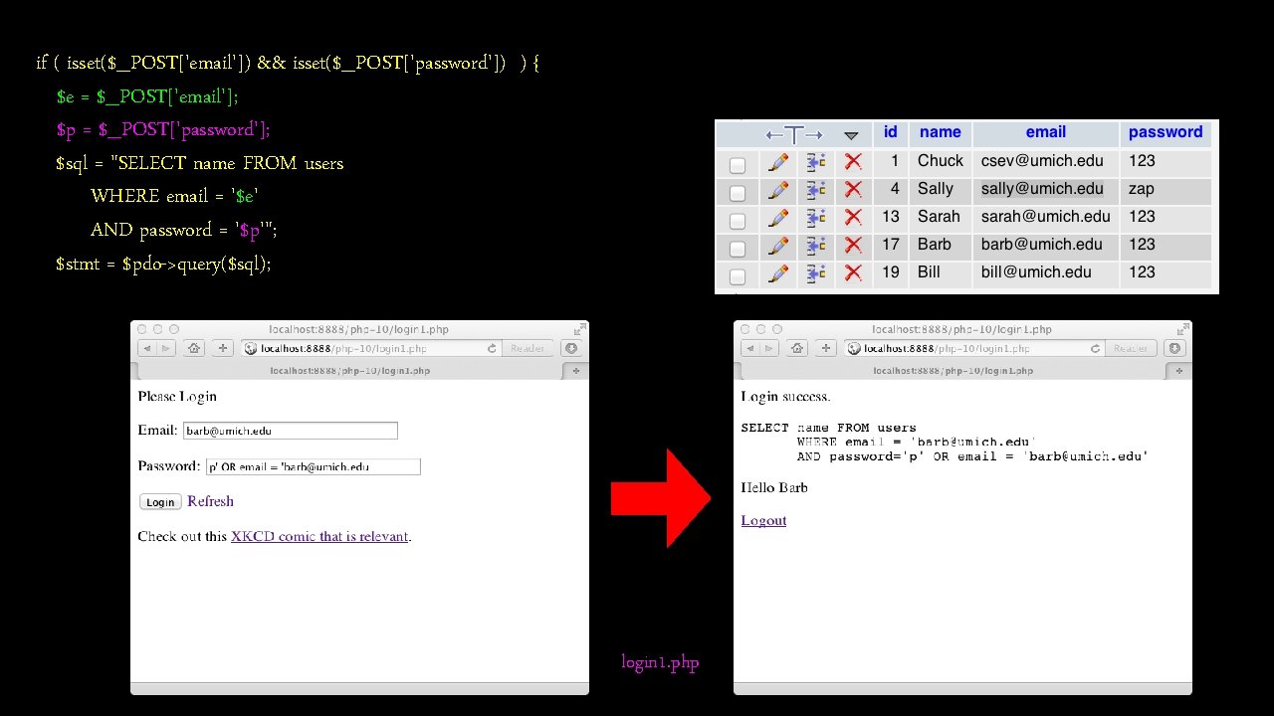Click the home icon in the Login success browser

coord(797,348)
